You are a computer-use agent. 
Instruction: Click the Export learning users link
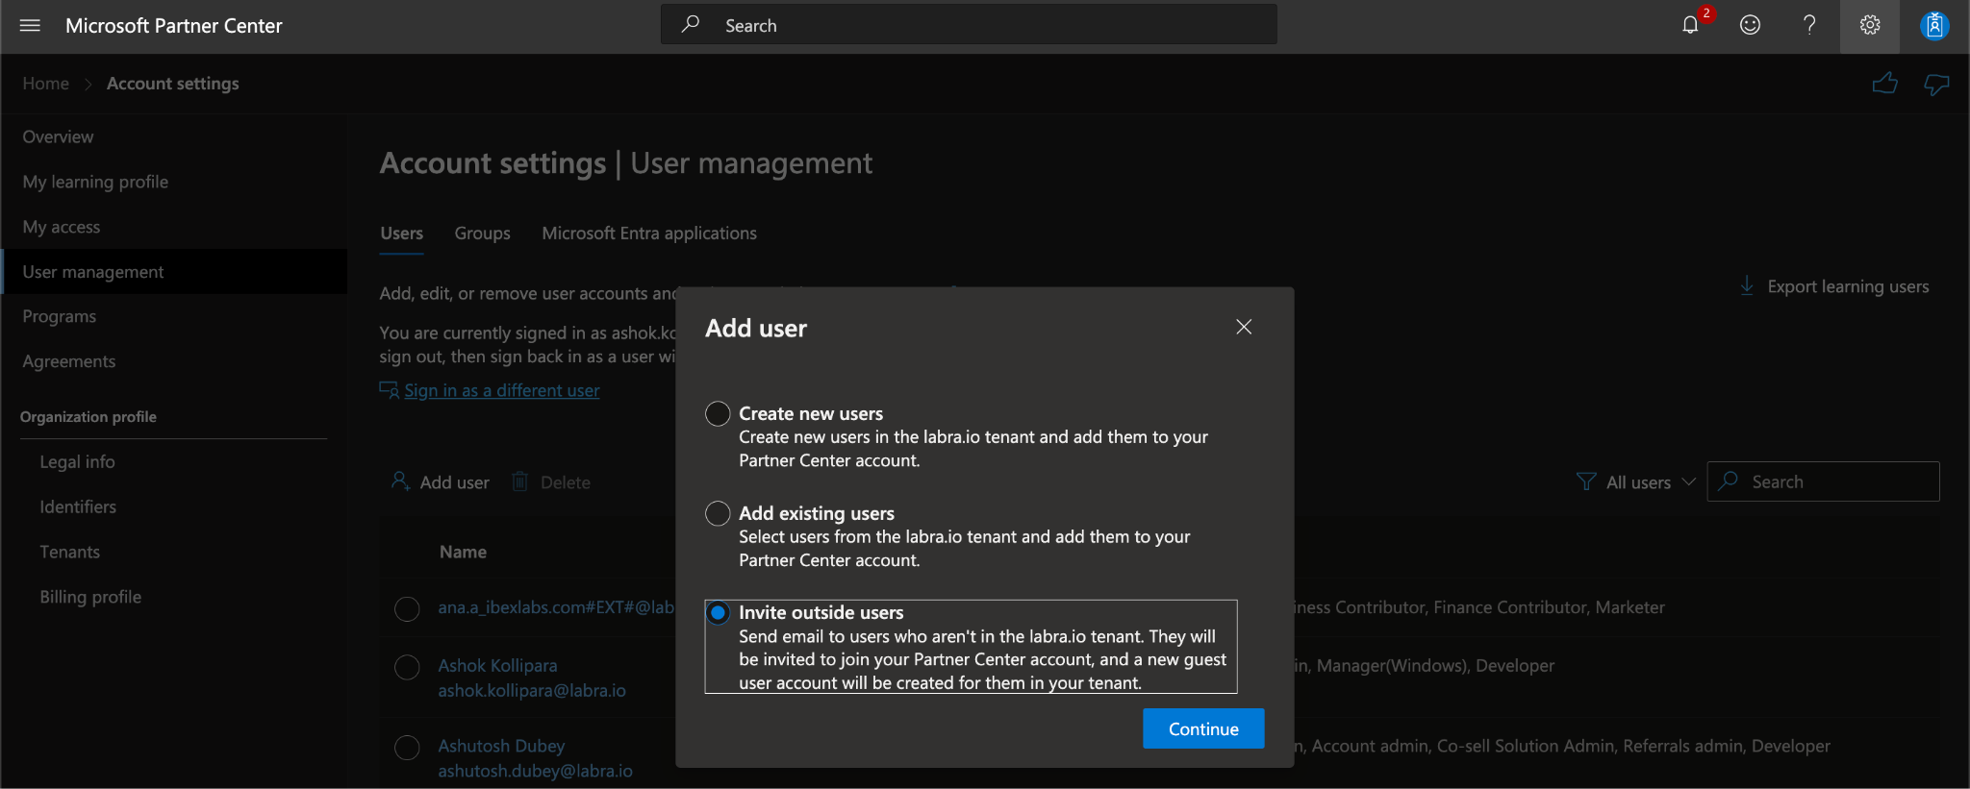tap(1848, 286)
